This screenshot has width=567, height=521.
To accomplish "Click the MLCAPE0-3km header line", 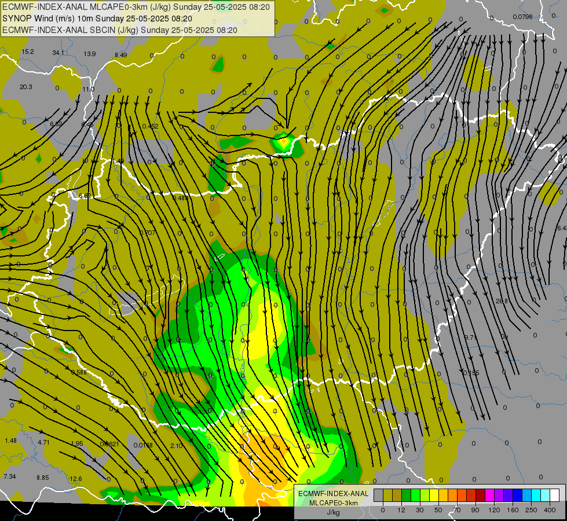I will [x=136, y=7].
